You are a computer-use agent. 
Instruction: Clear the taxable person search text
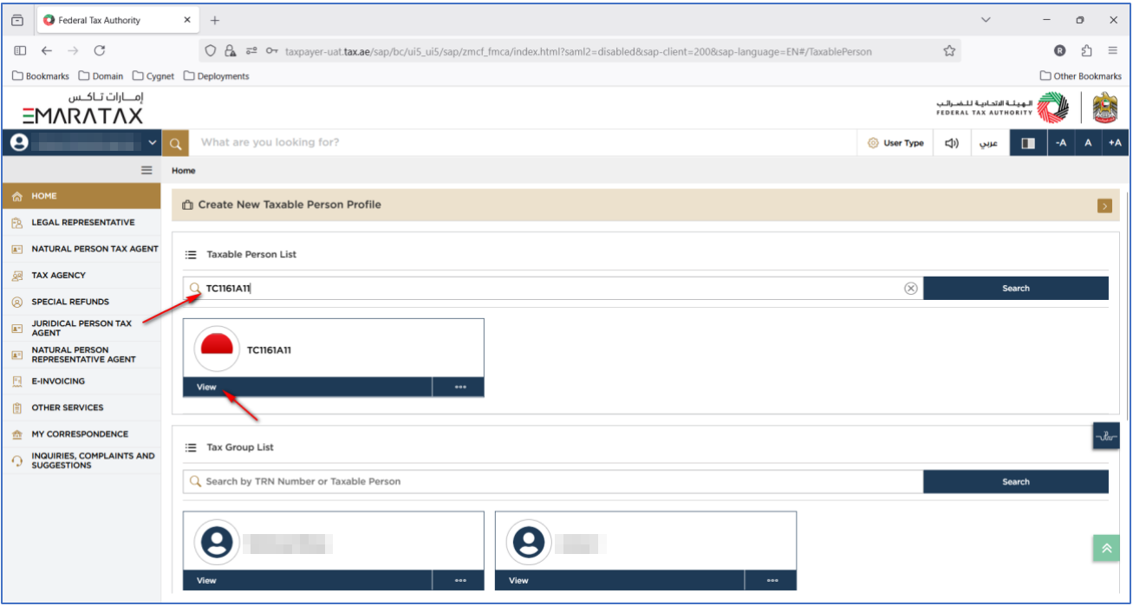(910, 289)
